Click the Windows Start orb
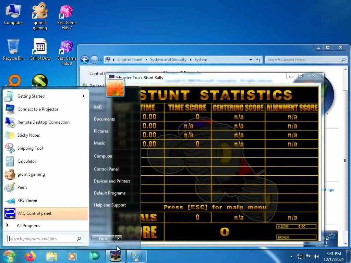 pyautogui.click(x=9, y=256)
